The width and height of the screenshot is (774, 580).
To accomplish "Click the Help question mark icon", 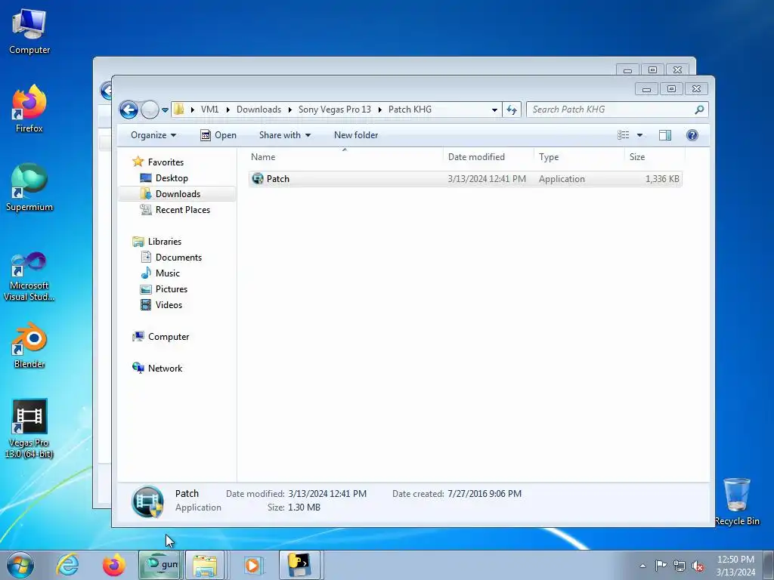I will pos(692,135).
